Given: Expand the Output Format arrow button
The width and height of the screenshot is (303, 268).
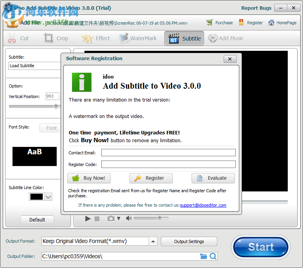Looking at the screenshot, I should pyautogui.click(x=153, y=241).
